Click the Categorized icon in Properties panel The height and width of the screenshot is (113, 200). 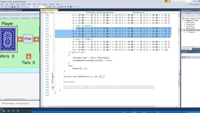tap(182, 57)
